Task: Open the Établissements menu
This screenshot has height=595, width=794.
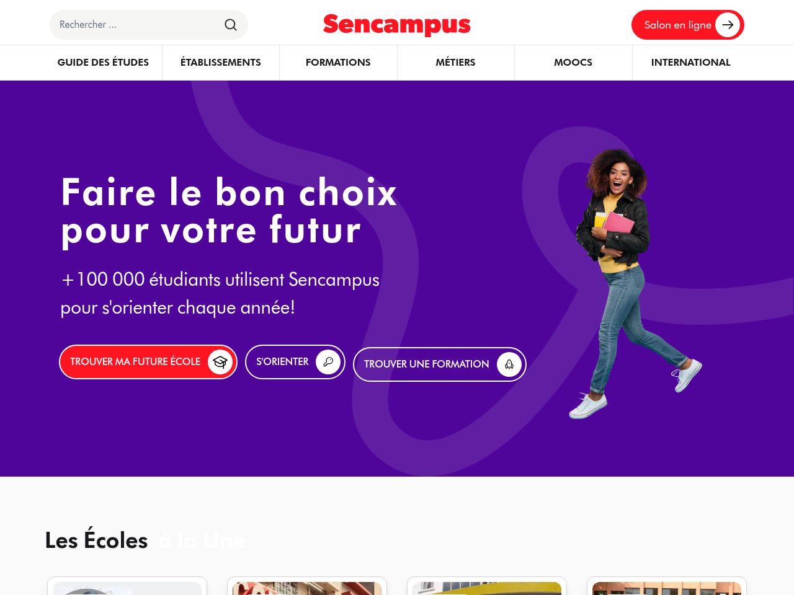Action: point(221,63)
